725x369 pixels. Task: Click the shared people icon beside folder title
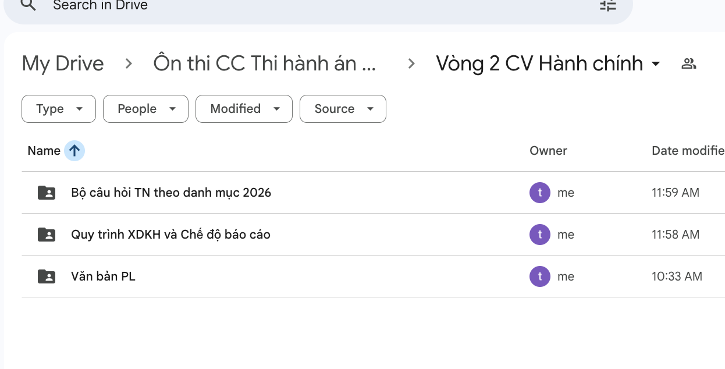tap(689, 63)
